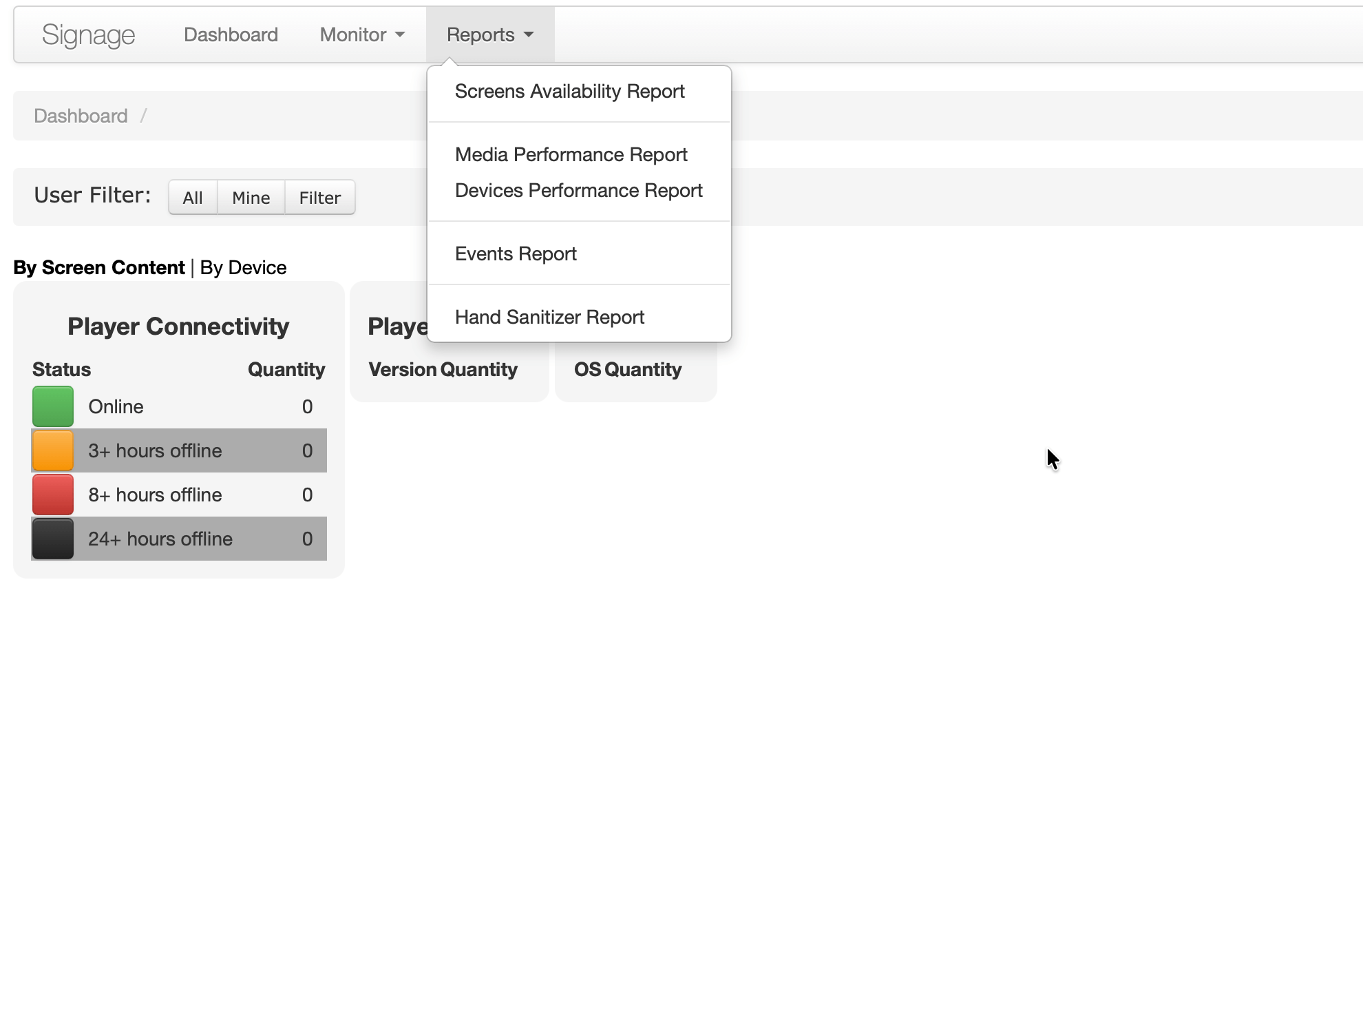Select the By Screen Content tab
Viewport: 1363px width, 1018px height.
pyautogui.click(x=98, y=267)
